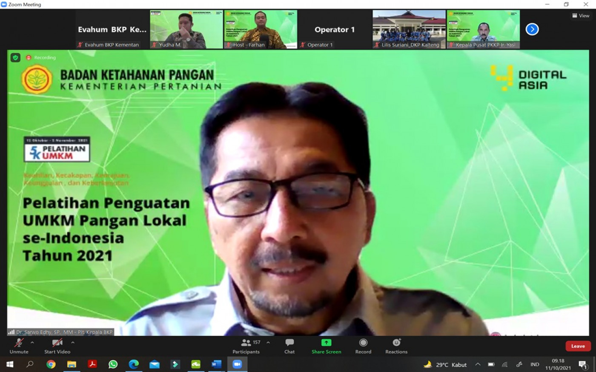Open video options arrow beside Start Video
596x372 pixels.
(x=73, y=342)
